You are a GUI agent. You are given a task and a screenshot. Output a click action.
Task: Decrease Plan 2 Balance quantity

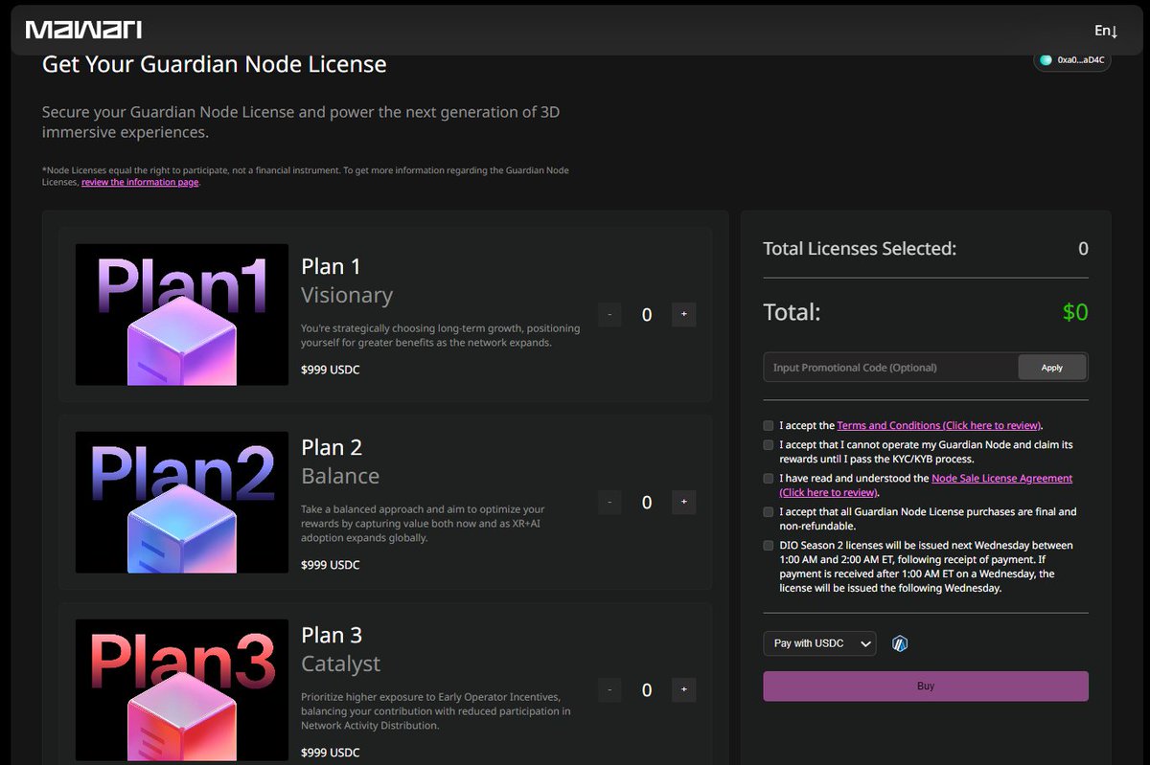tap(609, 502)
